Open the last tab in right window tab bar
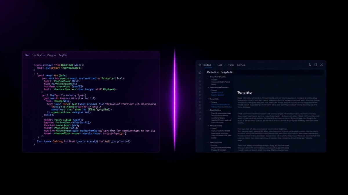 click(x=241, y=65)
